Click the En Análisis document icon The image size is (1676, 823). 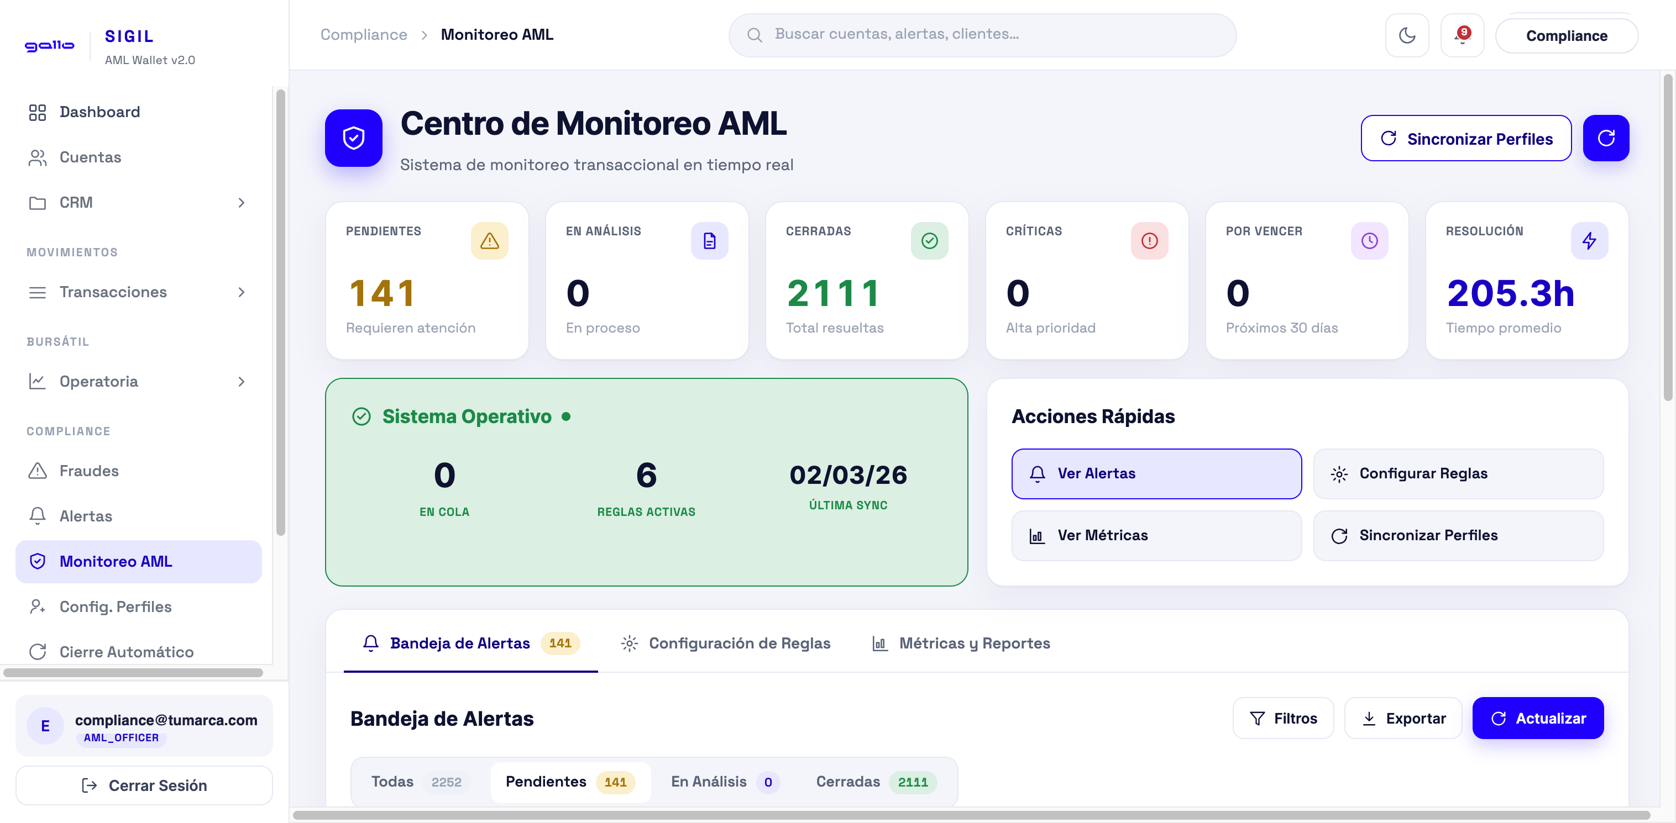[709, 241]
